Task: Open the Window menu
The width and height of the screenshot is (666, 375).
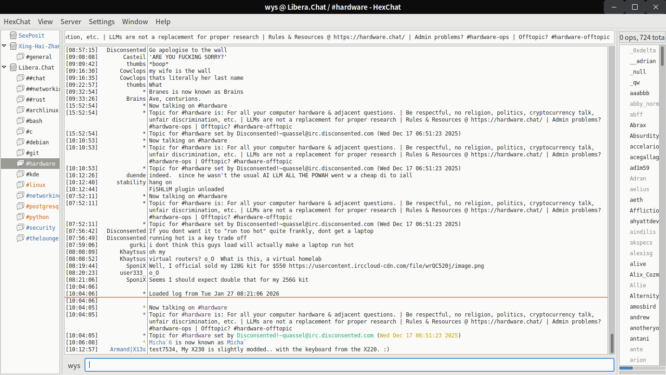Action: pyautogui.click(x=135, y=22)
